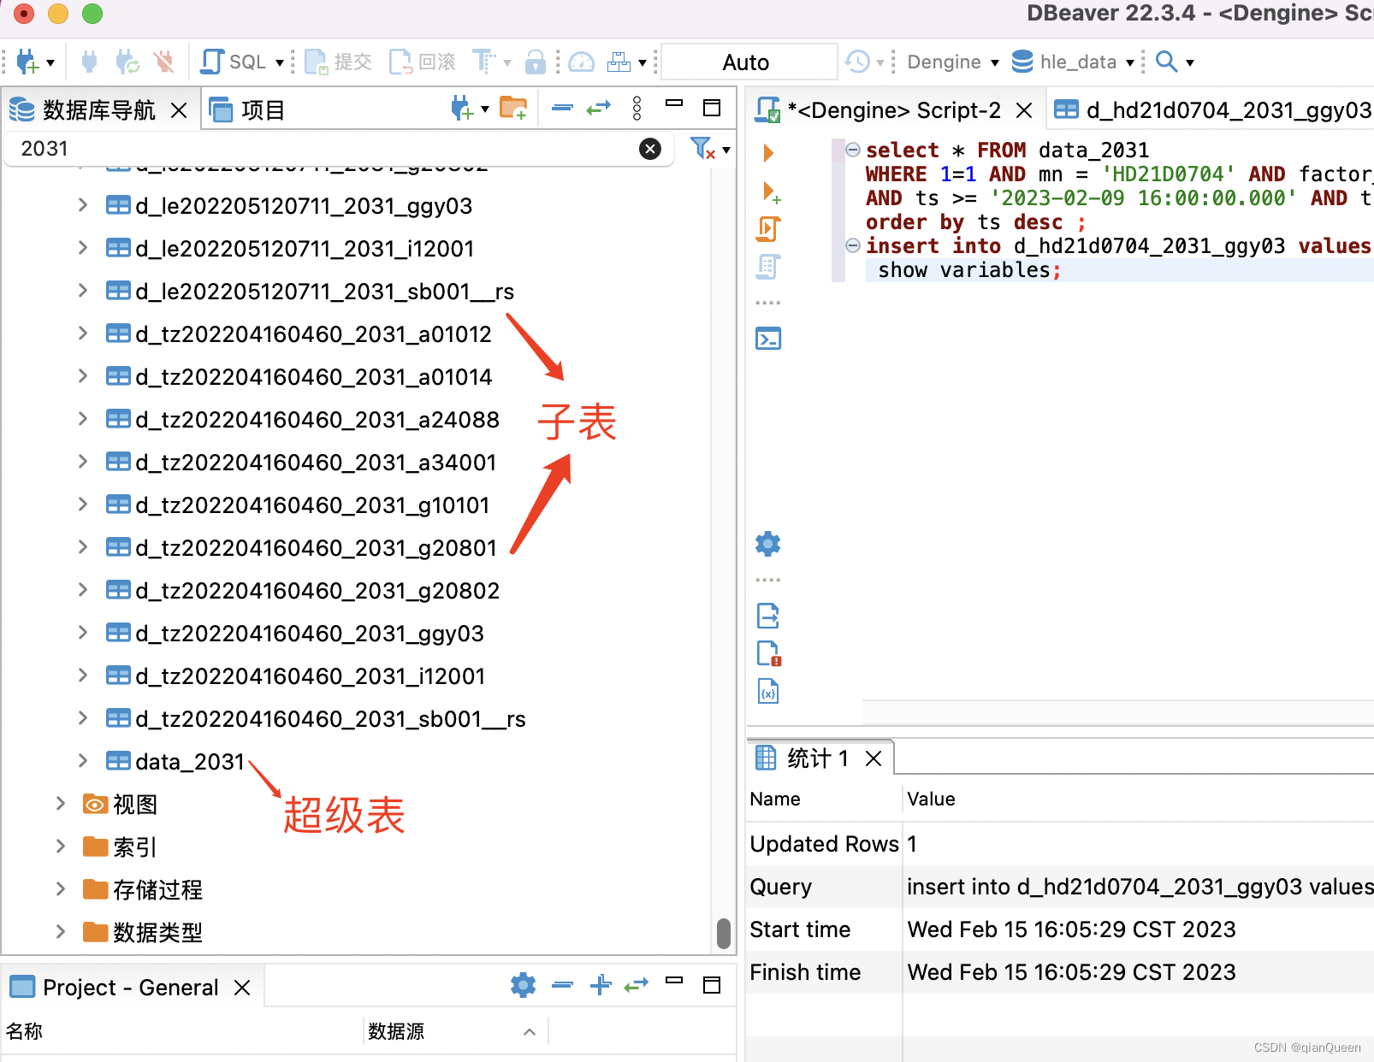This screenshot has height=1062, width=1374.
Task: Click the export output page icon
Action: (768, 616)
